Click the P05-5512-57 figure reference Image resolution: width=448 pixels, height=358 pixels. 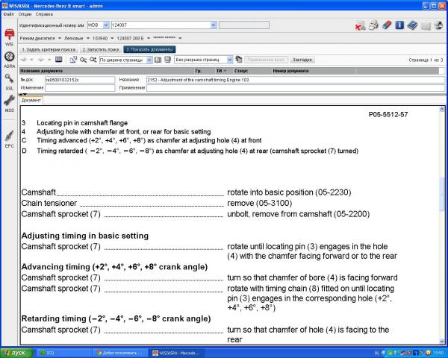point(388,114)
